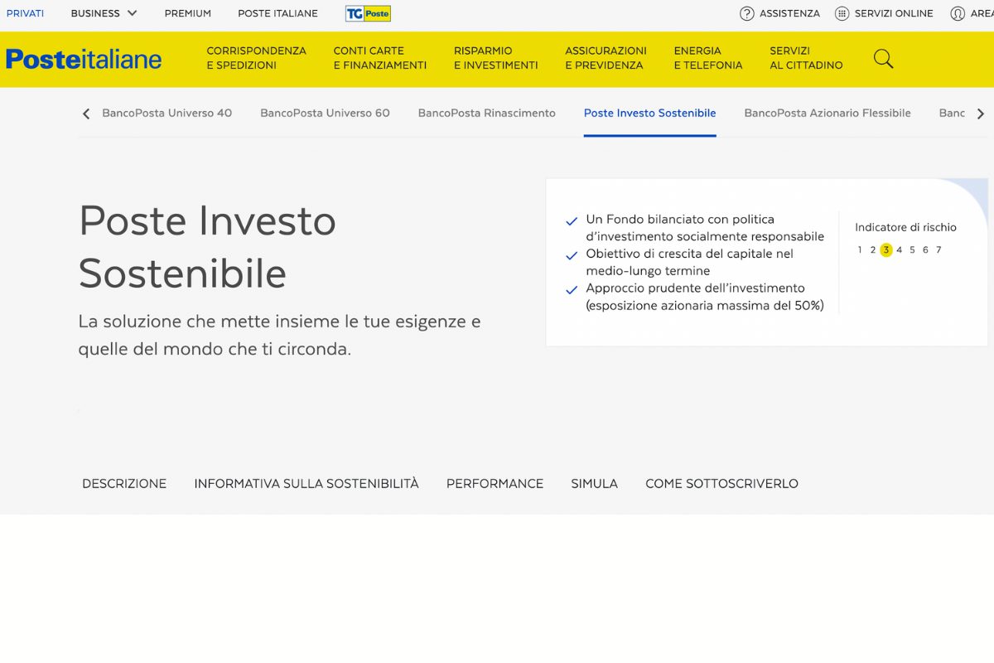994x663 pixels.
Task: Click risk level 3 on the Indicatore di rischio
Action: [885, 249]
